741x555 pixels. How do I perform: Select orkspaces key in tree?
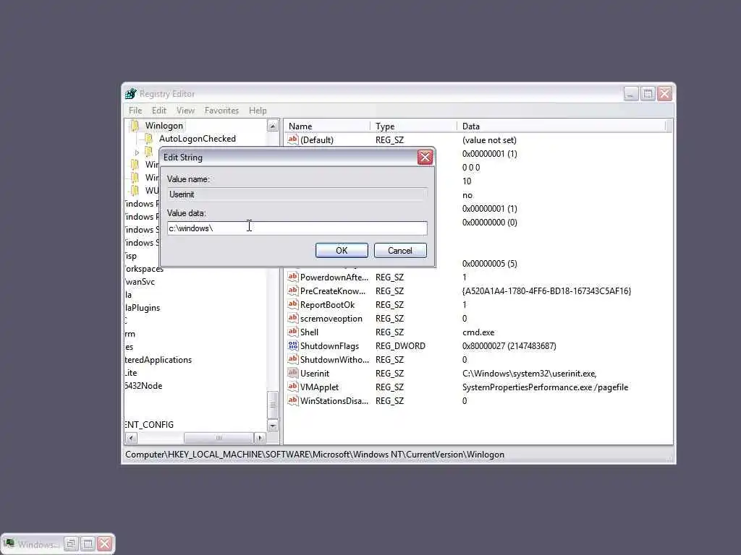click(144, 269)
